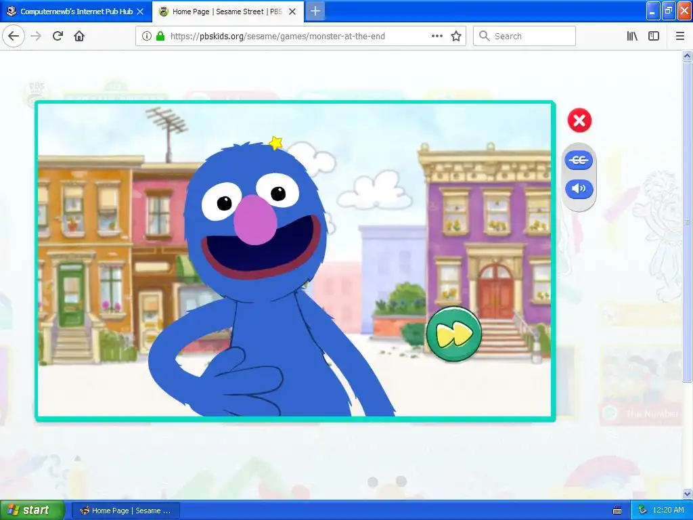Click the 12:20 AM clock

point(668,511)
